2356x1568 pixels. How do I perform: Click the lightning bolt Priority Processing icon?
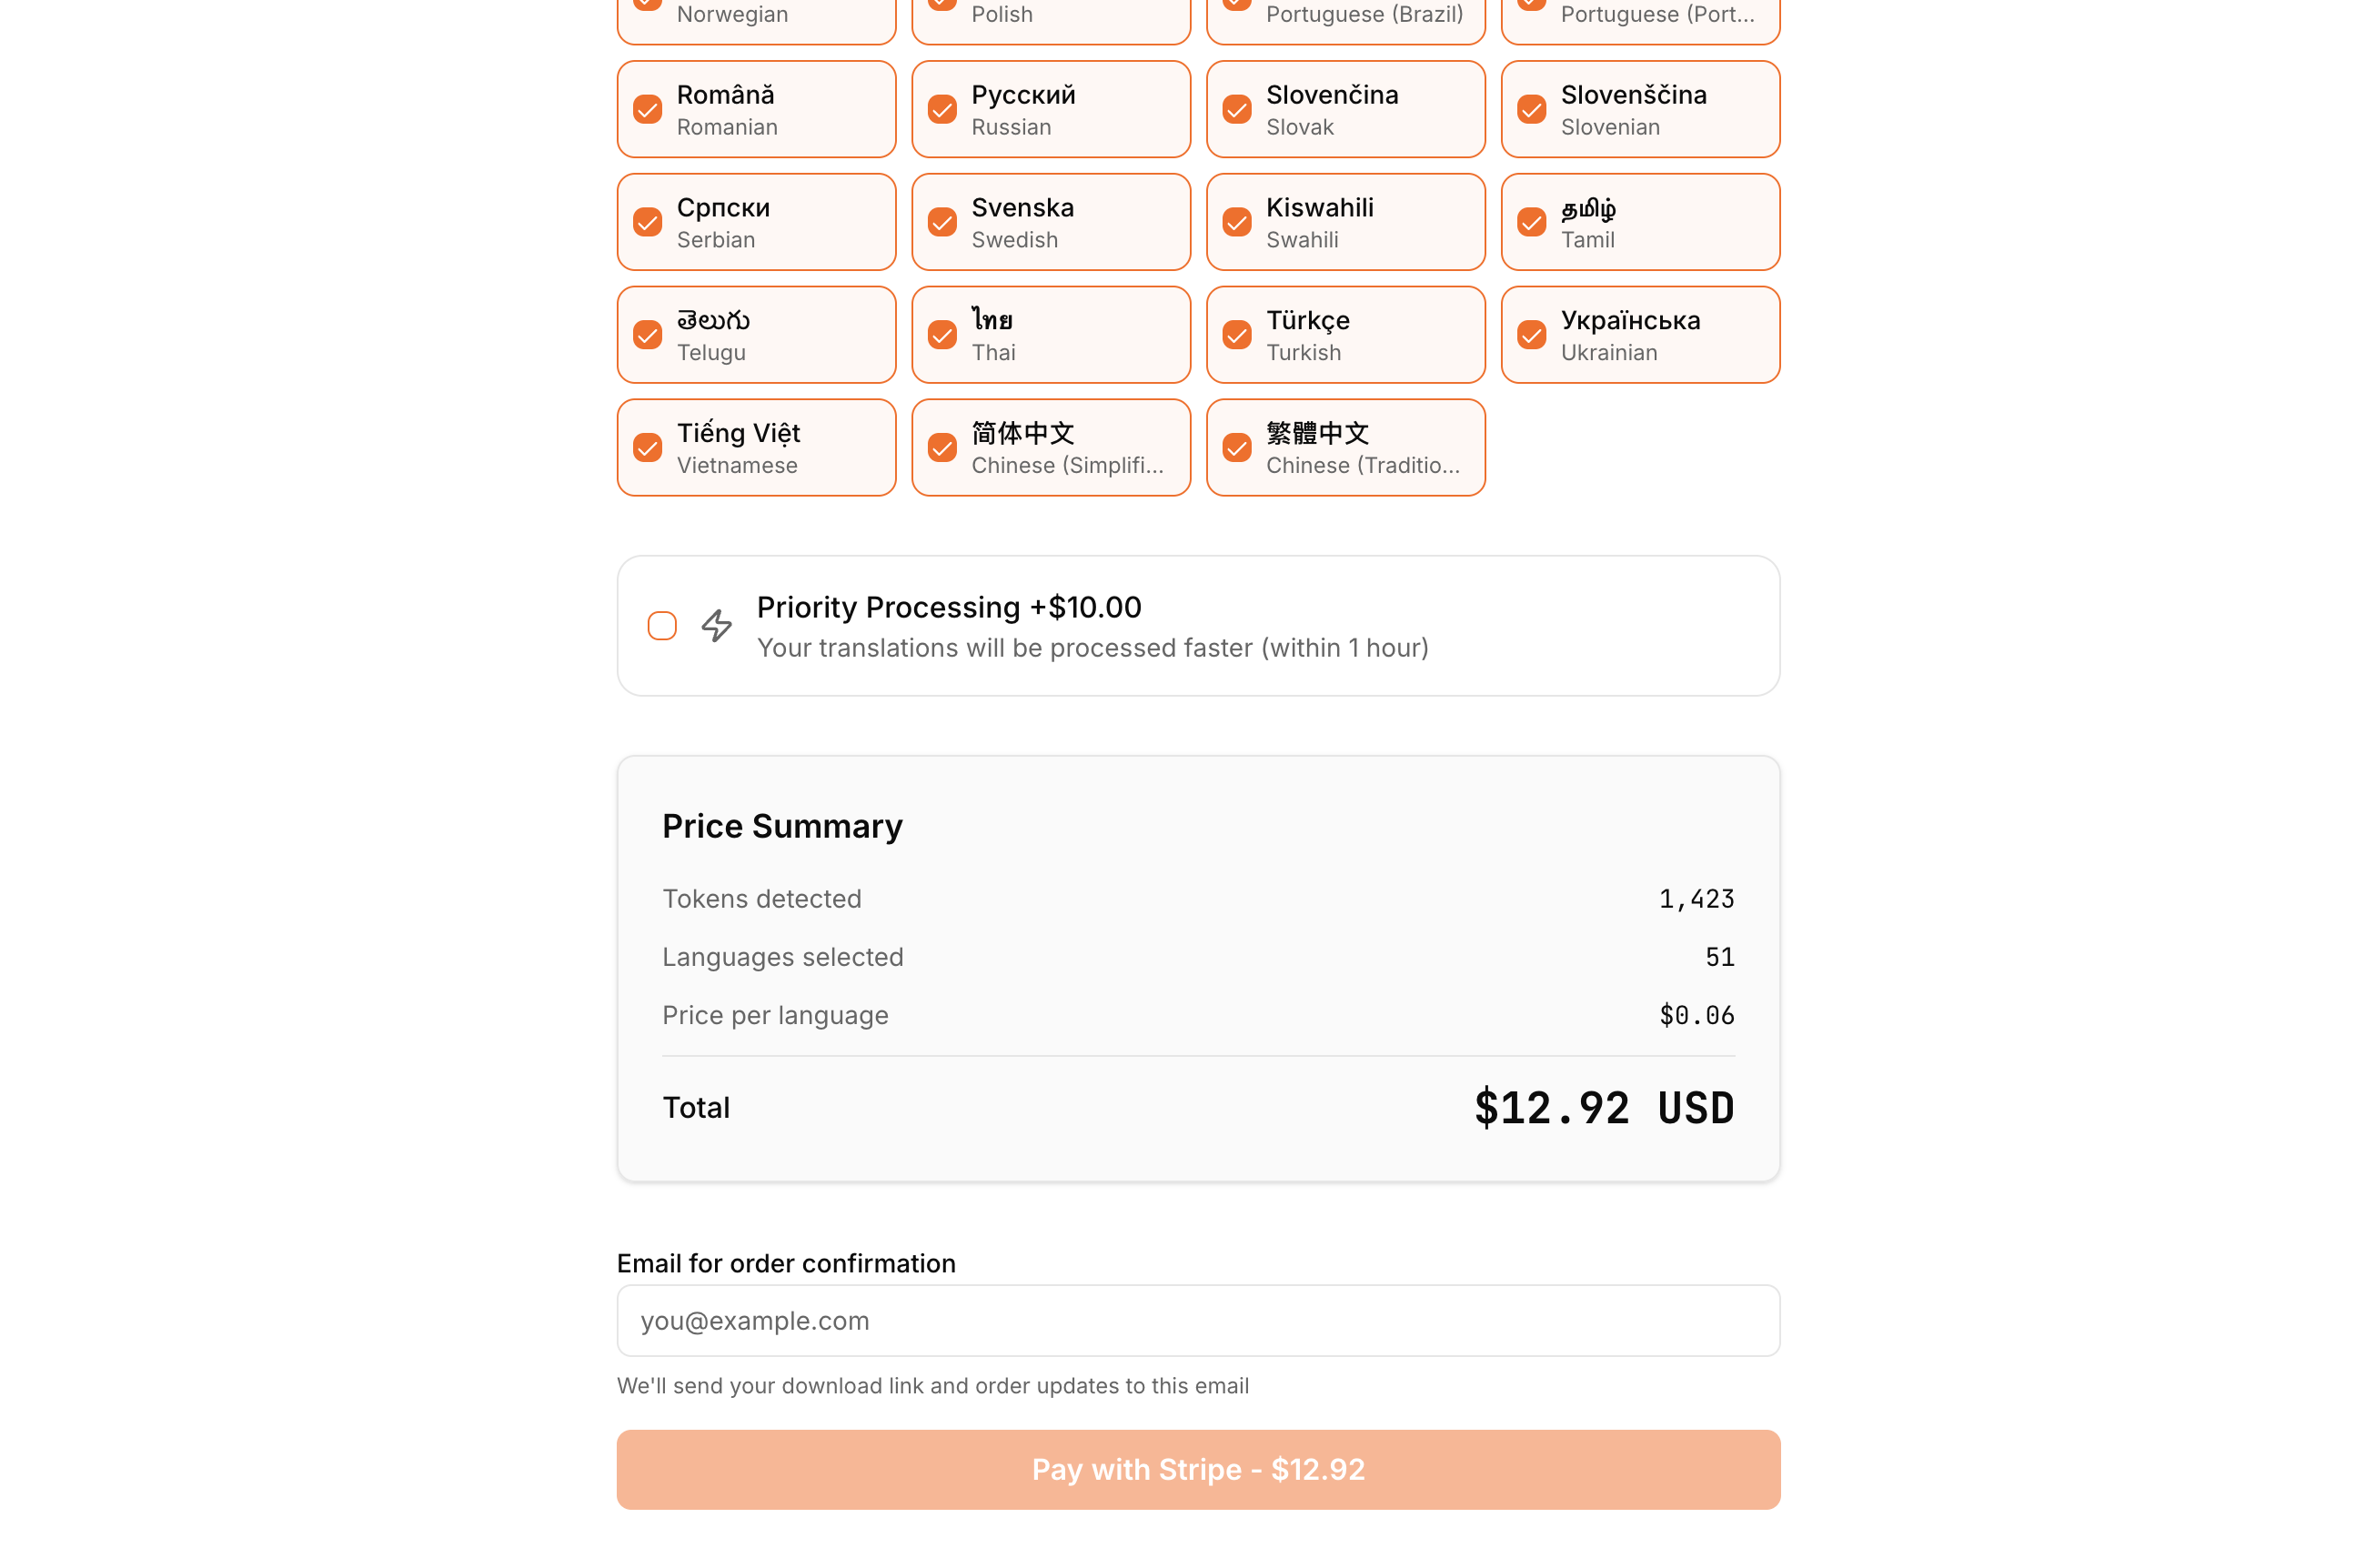coord(717,625)
